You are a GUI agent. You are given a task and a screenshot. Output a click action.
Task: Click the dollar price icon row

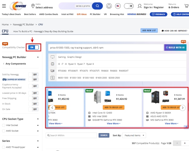tap(53, 78)
